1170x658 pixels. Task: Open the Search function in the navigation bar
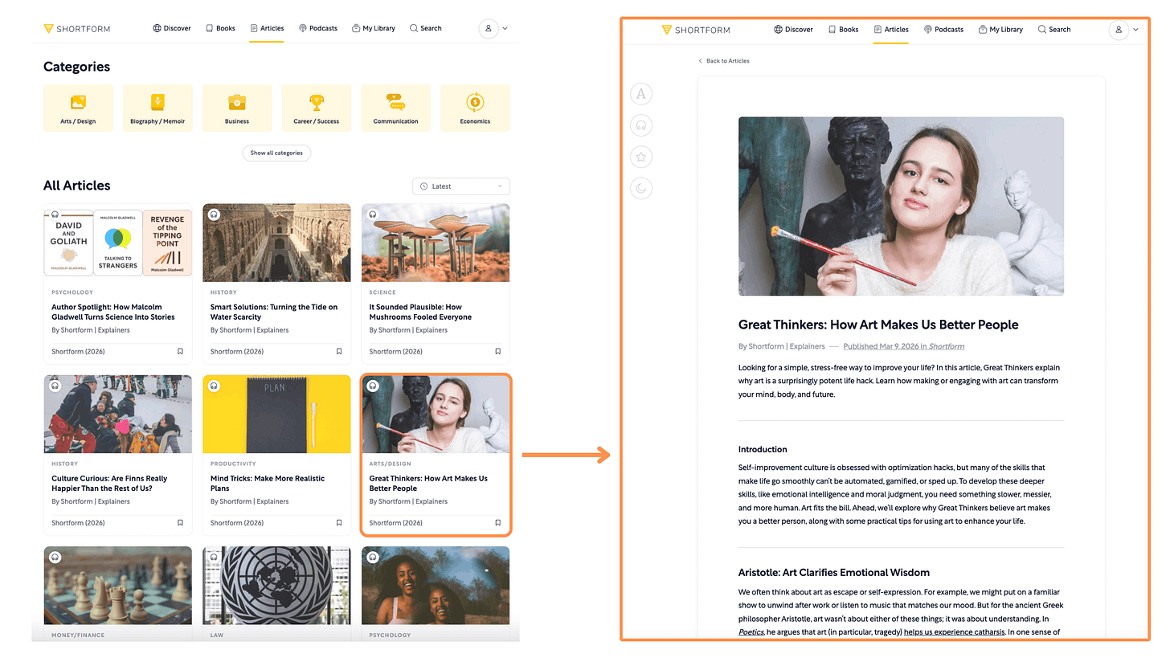425,28
